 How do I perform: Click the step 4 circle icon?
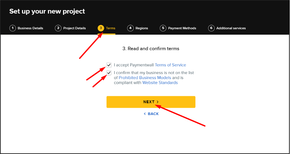click(x=130, y=28)
